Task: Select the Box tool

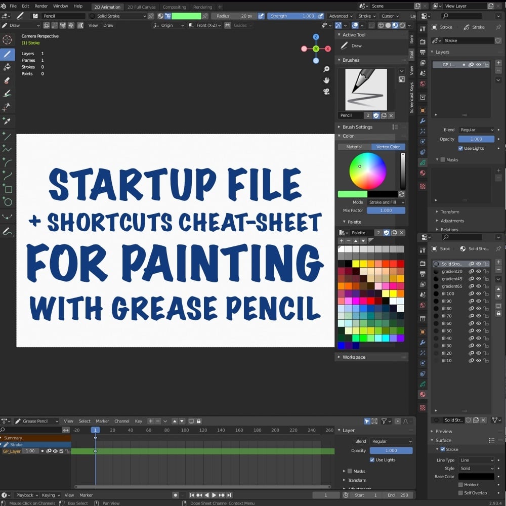Action: point(7,189)
